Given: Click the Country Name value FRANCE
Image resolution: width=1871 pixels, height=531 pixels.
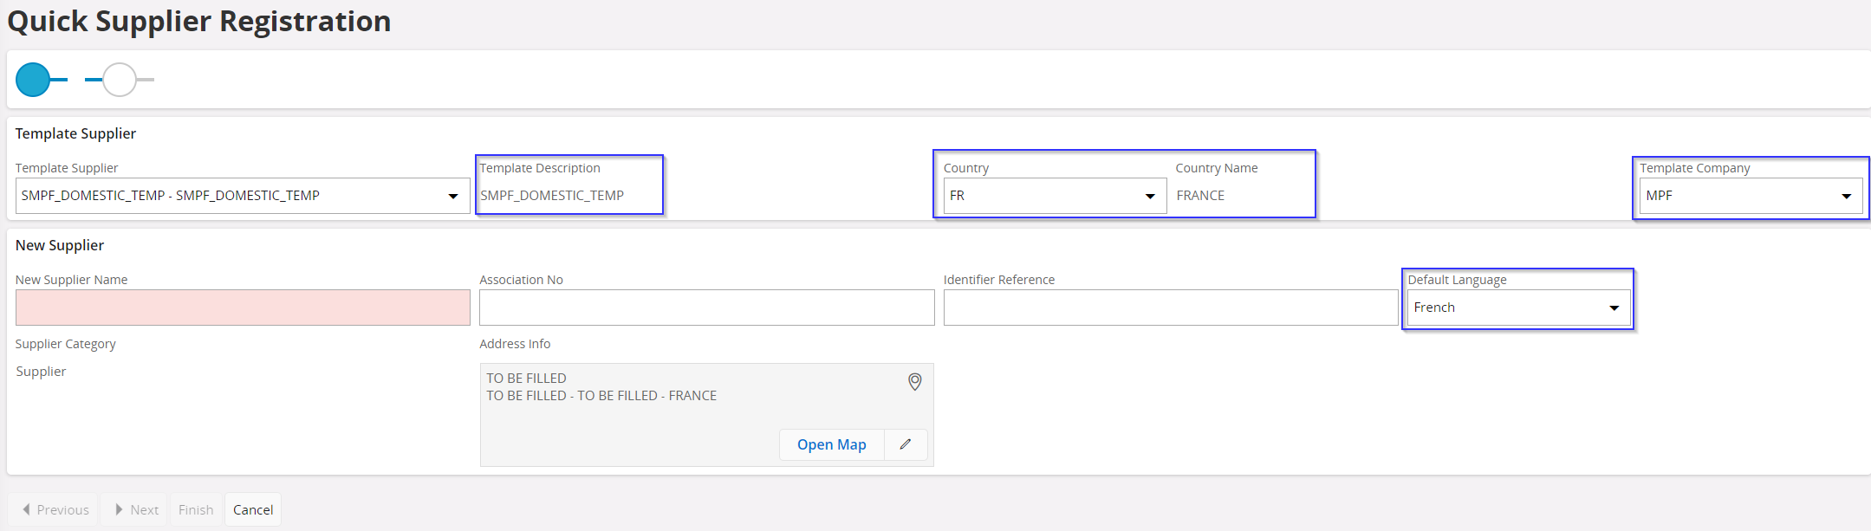Looking at the screenshot, I should click(1200, 196).
